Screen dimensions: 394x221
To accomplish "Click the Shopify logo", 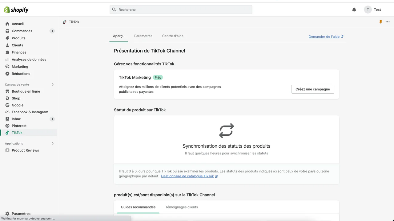I will pos(16,10).
